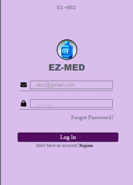Click the purple Log In button
This screenshot has height=185, width=133.
coord(68,137)
